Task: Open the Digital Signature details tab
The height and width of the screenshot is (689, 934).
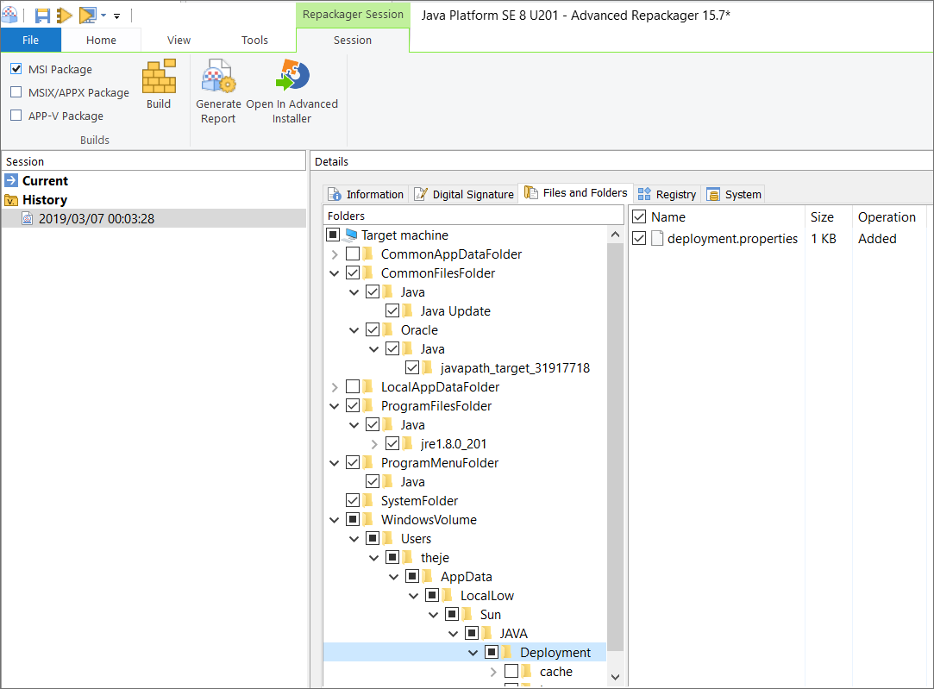Action: (x=464, y=194)
